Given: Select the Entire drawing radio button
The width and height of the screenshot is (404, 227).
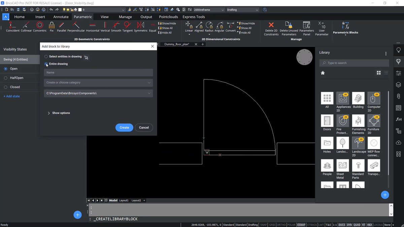Looking at the screenshot, I should tap(46, 64).
